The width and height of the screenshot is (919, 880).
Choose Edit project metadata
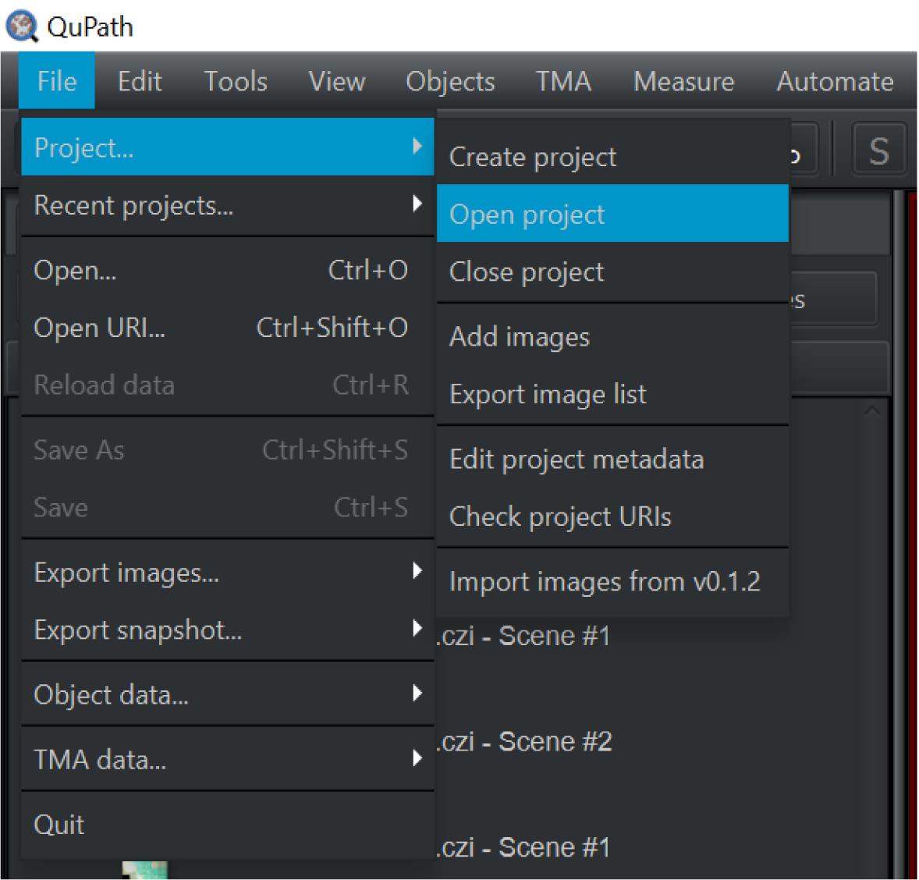[577, 460]
